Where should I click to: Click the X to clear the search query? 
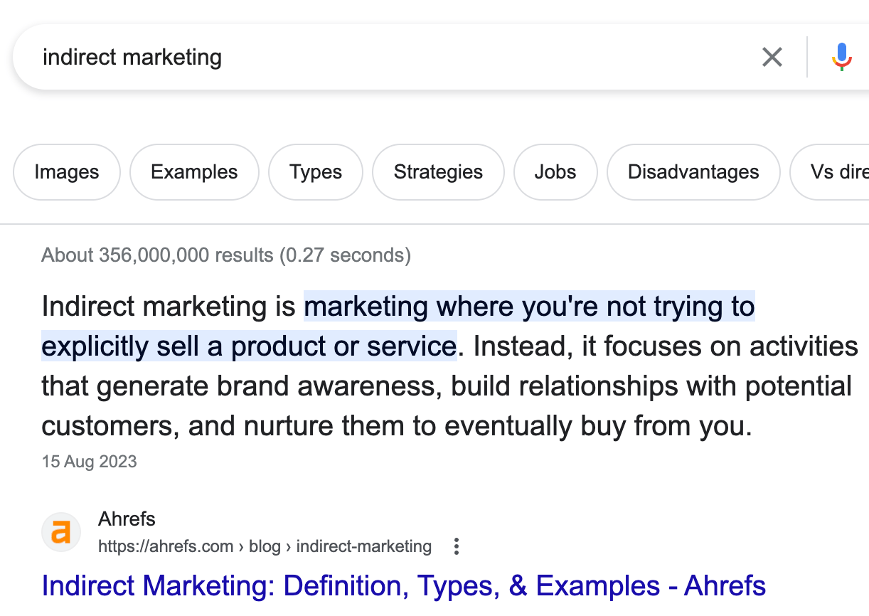click(x=772, y=57)
